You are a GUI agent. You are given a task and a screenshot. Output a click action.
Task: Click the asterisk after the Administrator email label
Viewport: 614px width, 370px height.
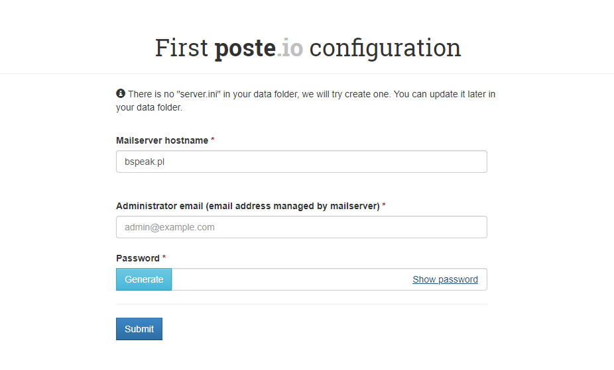[384, 206]
